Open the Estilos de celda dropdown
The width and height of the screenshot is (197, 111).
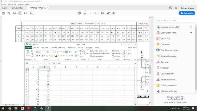(97, 56)
